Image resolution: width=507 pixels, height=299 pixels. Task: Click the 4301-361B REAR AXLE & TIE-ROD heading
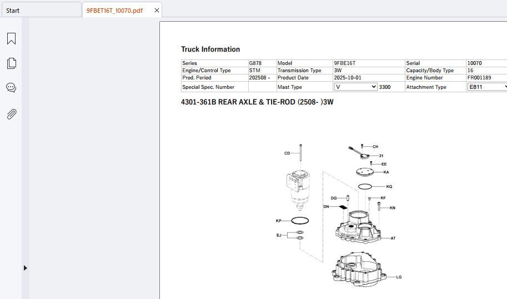(257, 102)
